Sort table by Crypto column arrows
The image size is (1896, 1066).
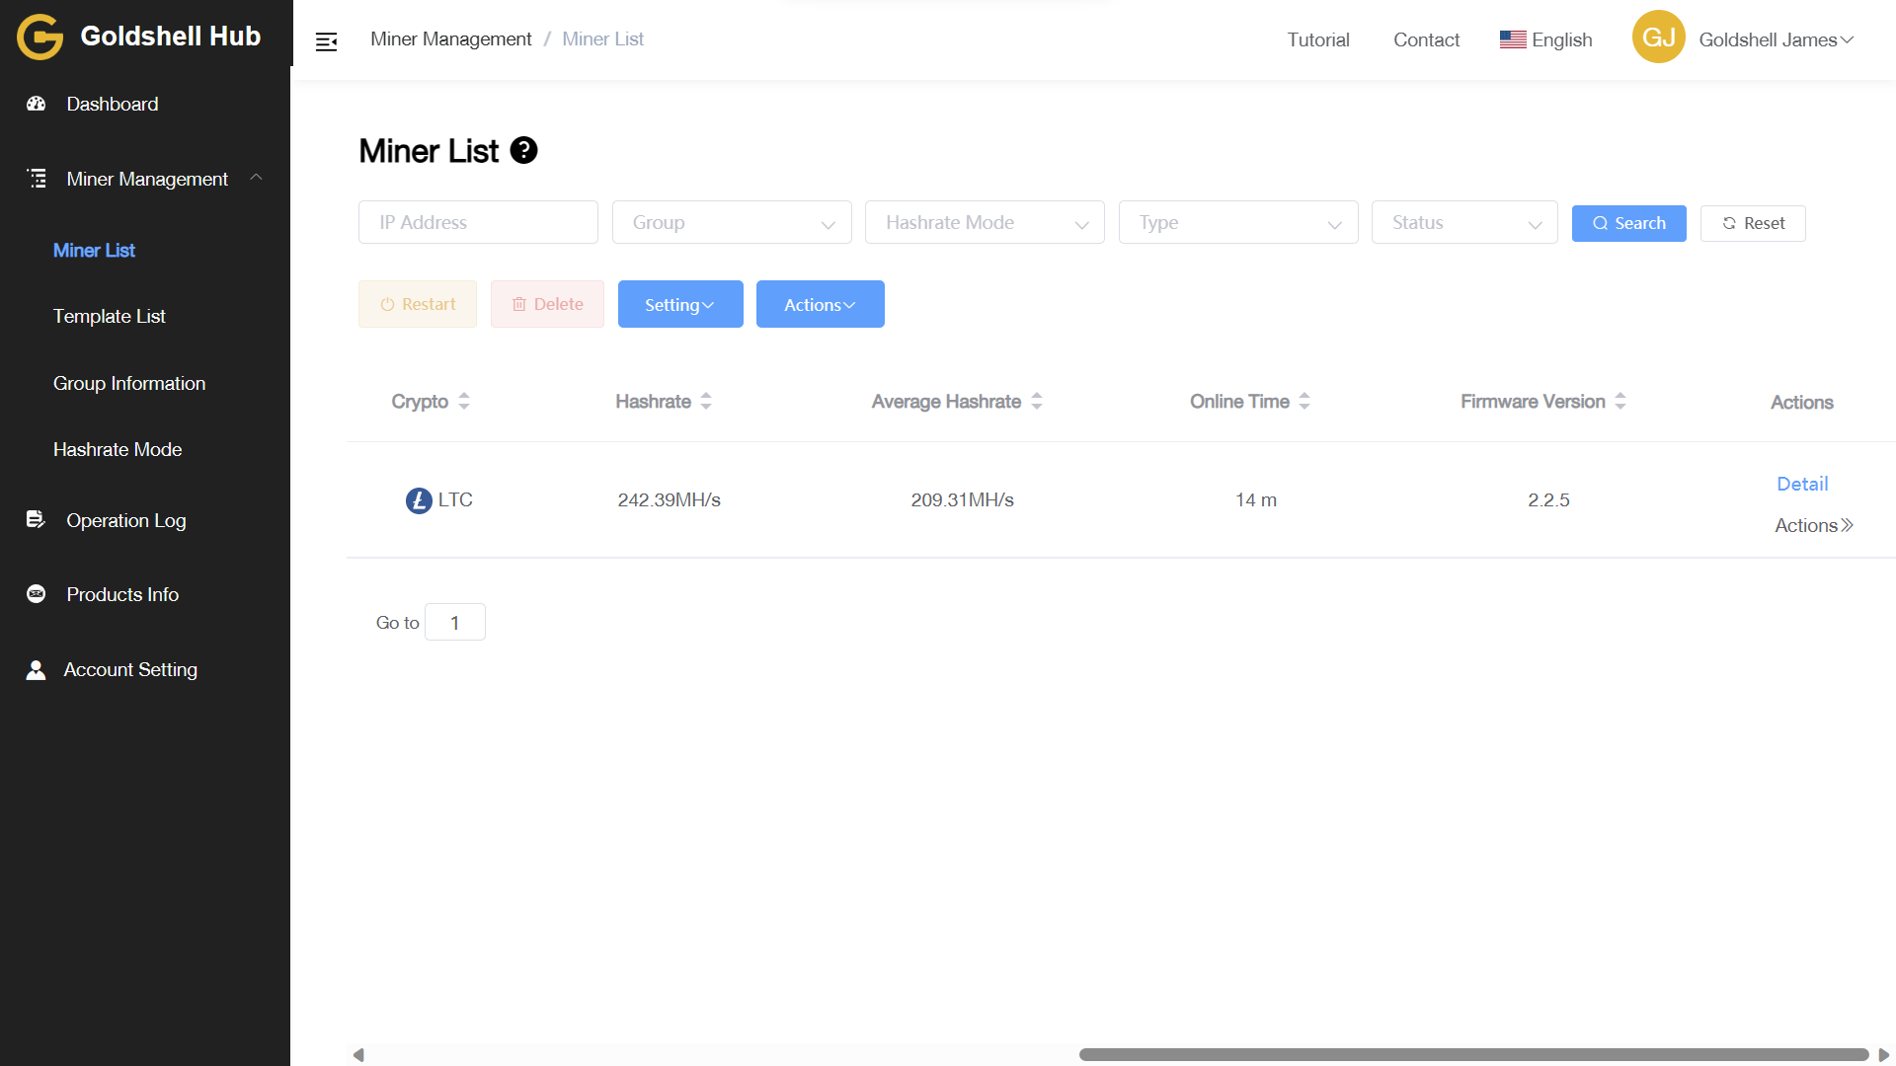click(x=463, y=402)
